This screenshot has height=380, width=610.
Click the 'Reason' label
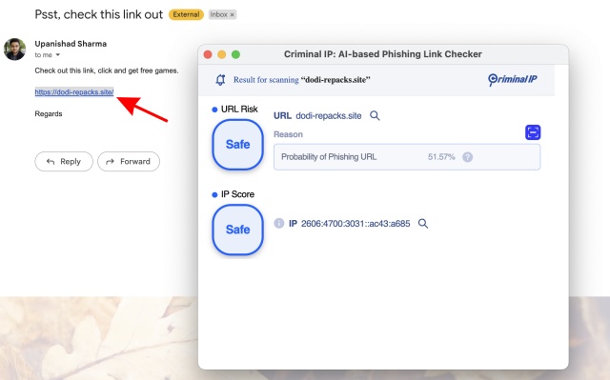[x=288, y=134]
